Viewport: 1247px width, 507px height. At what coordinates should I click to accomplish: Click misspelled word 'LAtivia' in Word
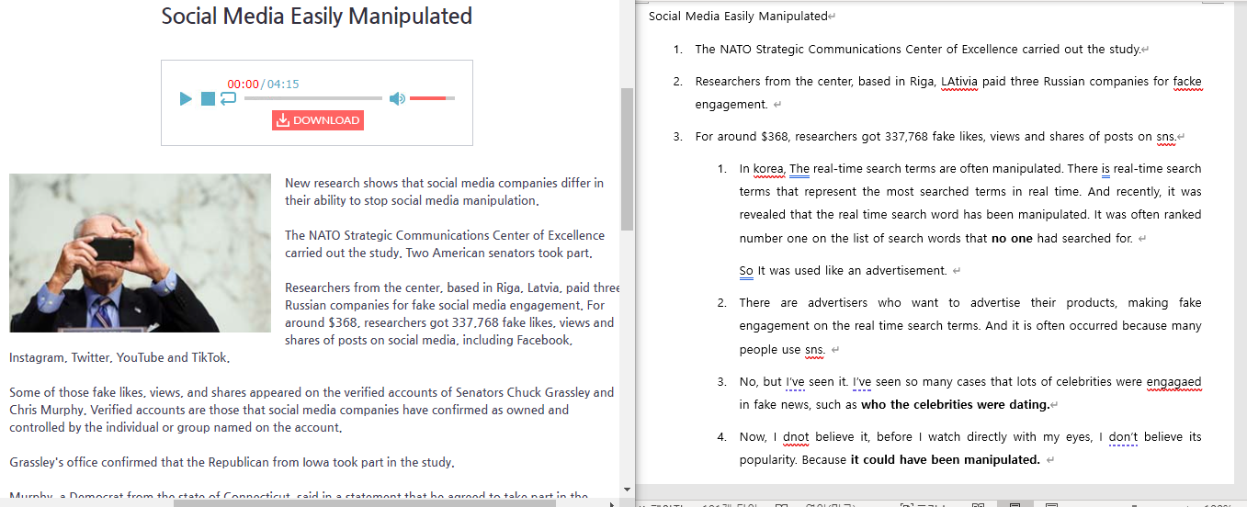click(959, 81)
